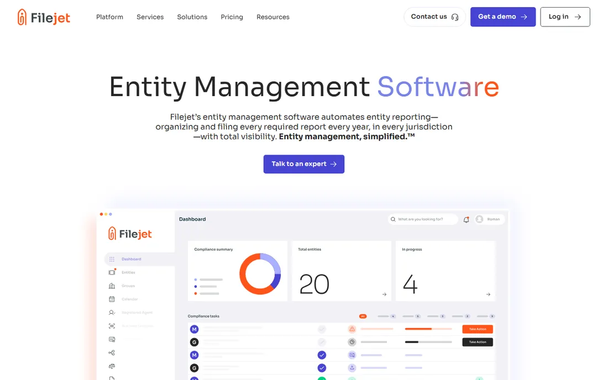Viewport: 608px width, 380px height.
Task: Click the lavender legend dot in Compliance summary
Action: coord(196,279)
